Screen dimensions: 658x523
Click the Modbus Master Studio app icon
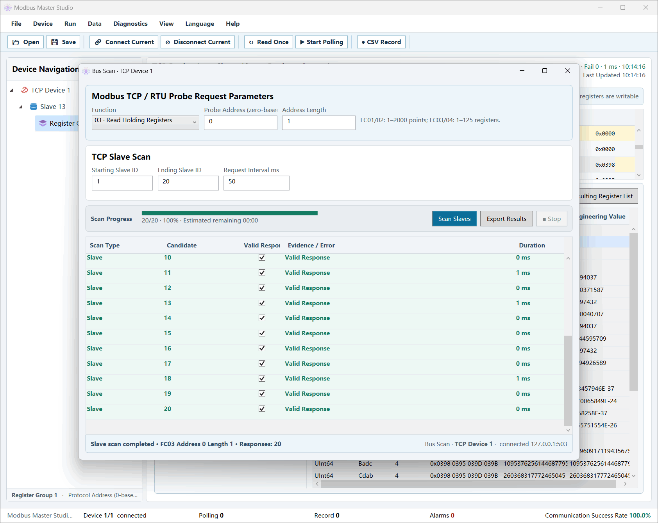pyautogui.click(x=8, y=8)
